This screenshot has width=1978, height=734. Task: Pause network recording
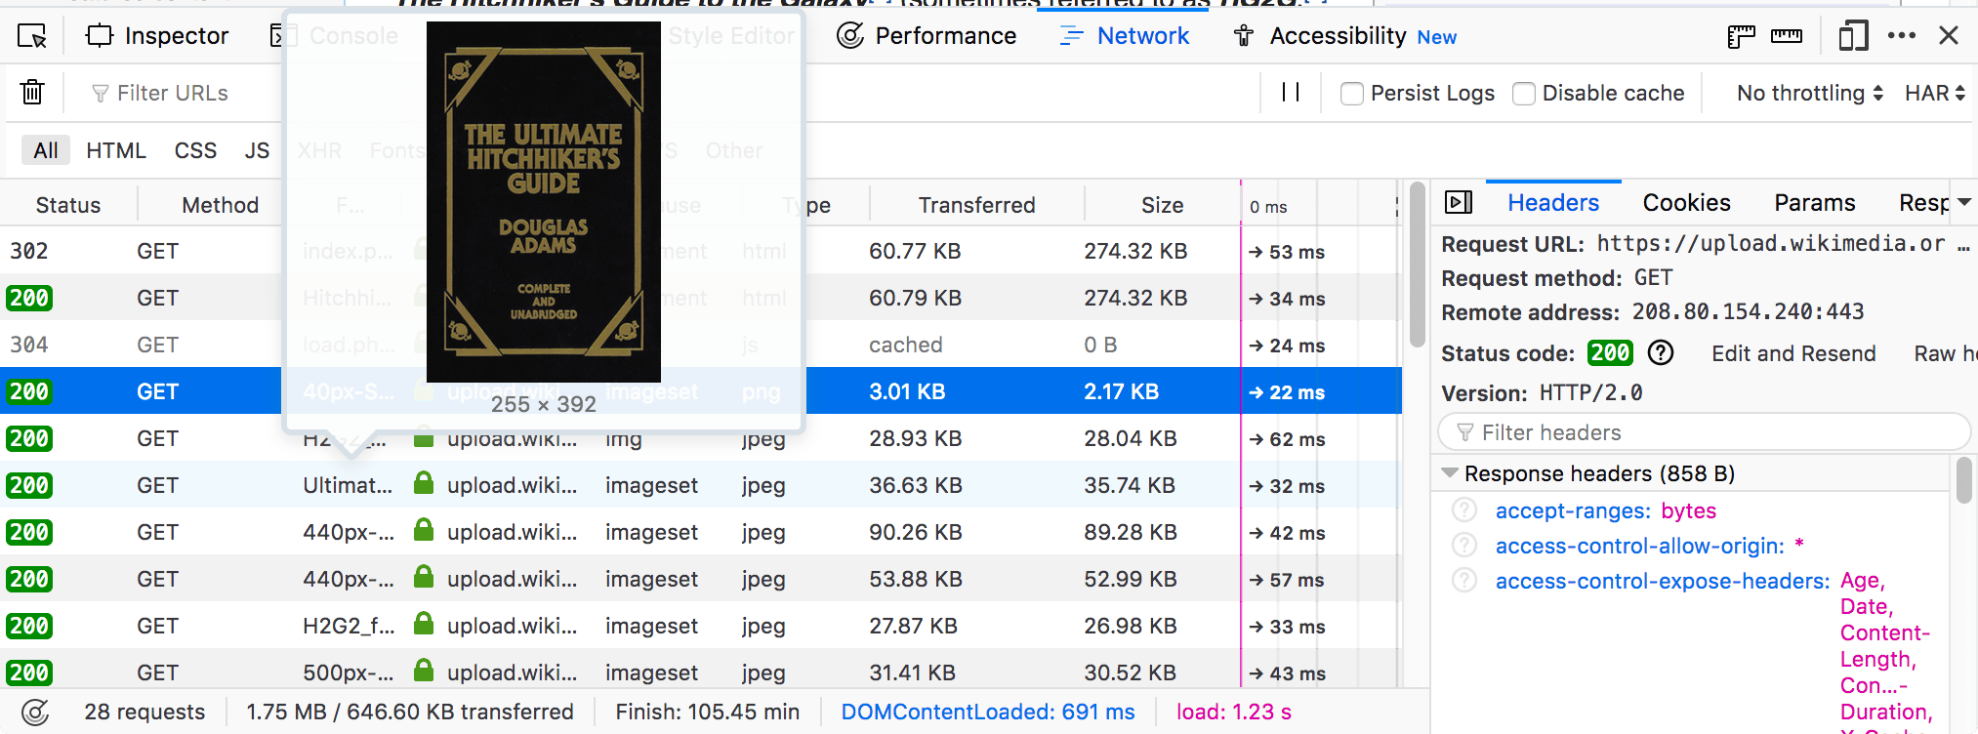[1290, 93]
